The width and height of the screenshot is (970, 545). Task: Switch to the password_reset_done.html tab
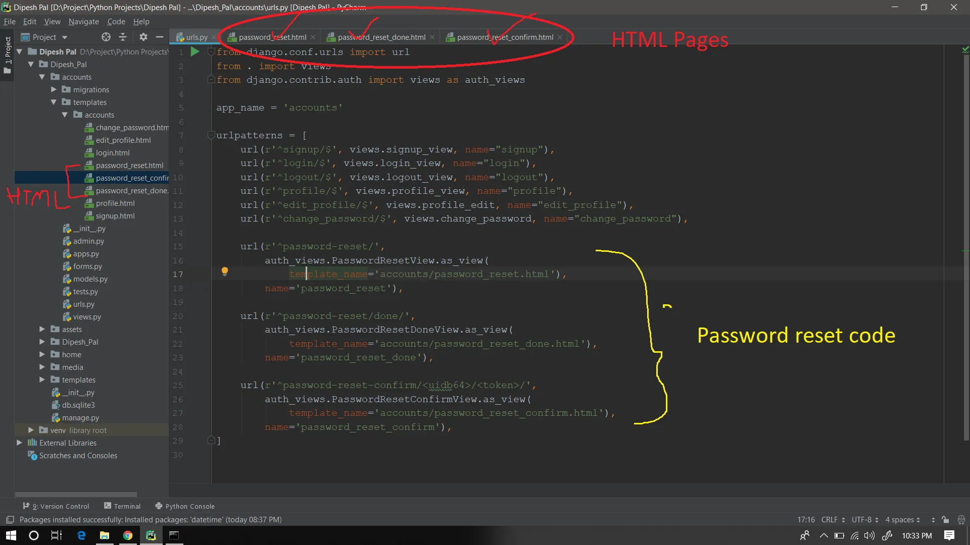tap(381, 37)
